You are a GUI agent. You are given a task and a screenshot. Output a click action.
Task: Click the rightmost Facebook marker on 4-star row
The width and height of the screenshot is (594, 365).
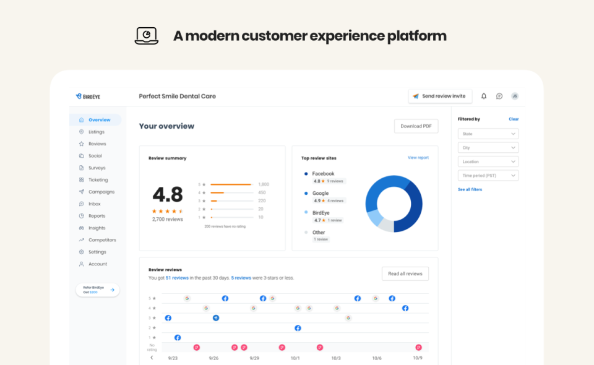[405, 308]
